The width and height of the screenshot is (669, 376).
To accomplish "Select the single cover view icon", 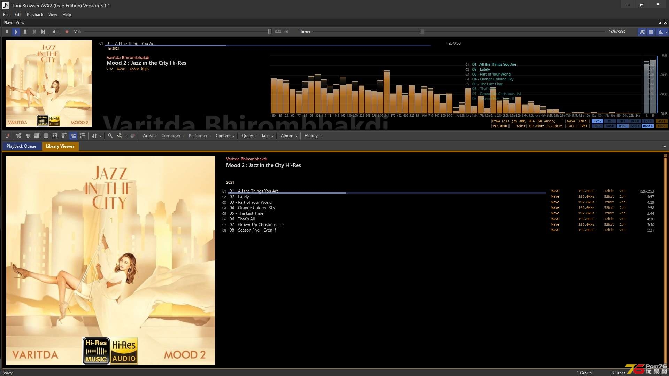I will click(46, 136).
